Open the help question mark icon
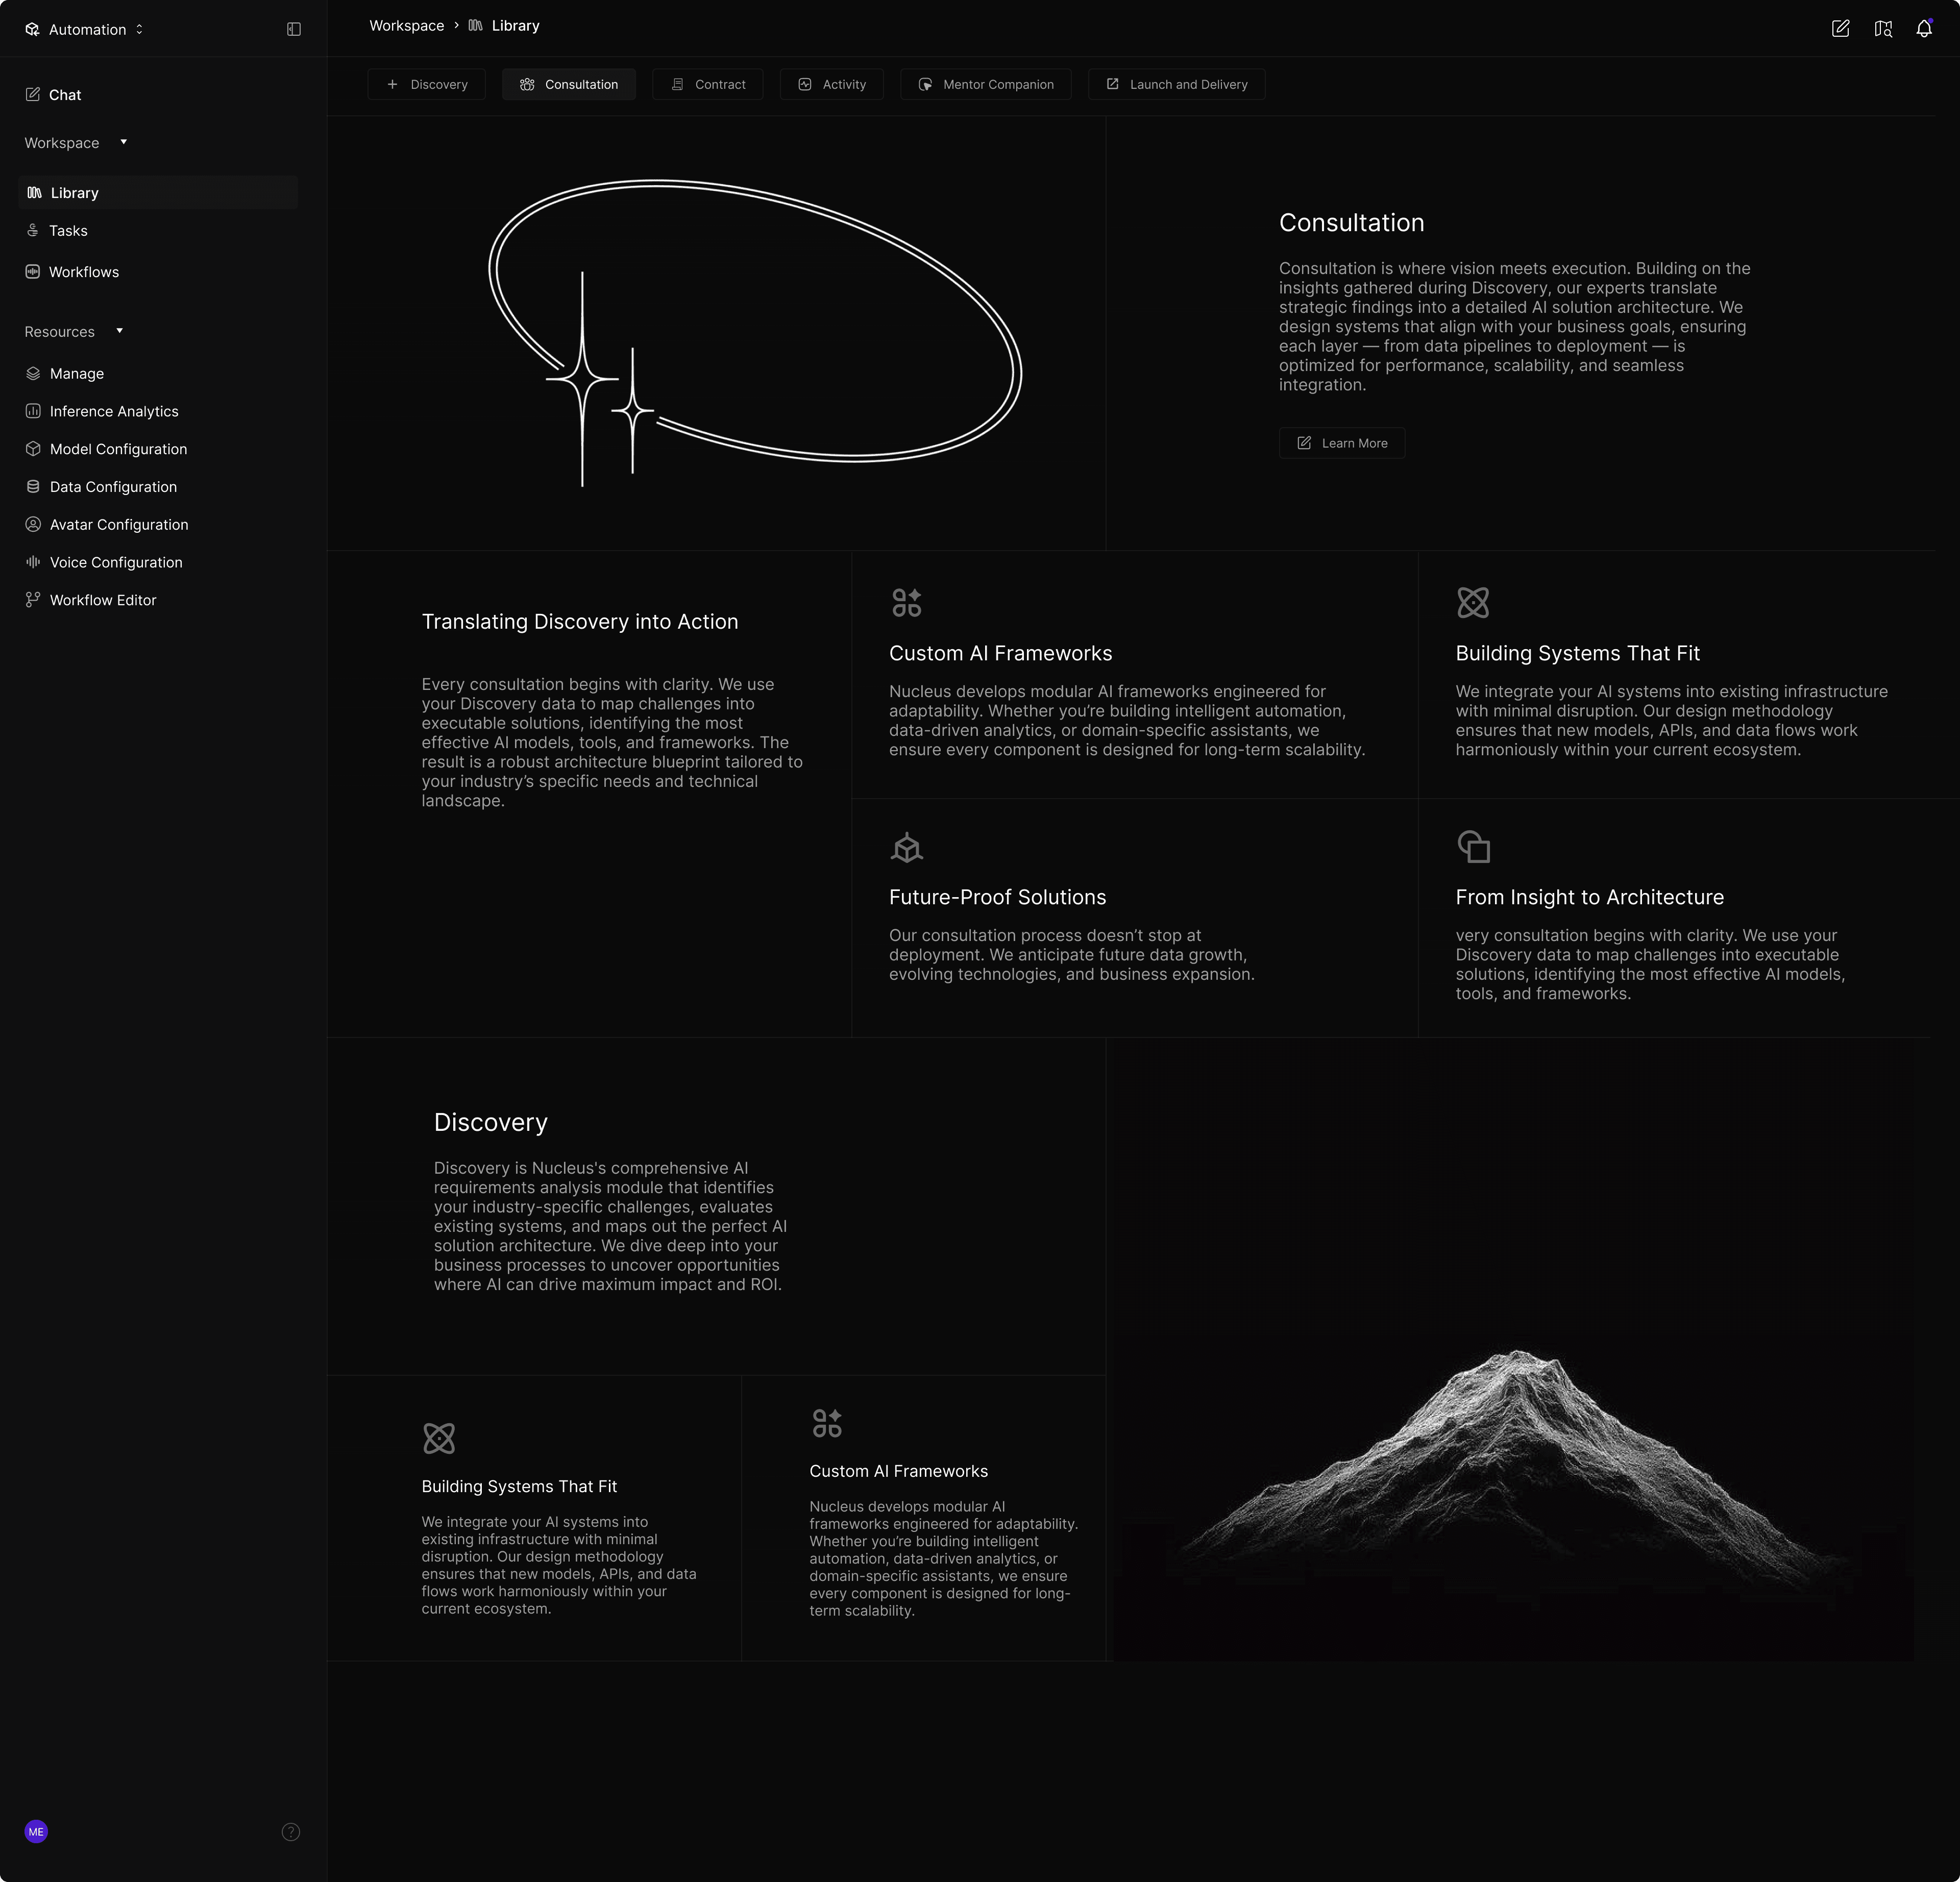Viewport: 1960px width, 1882px height. (x=291, y=1832)
